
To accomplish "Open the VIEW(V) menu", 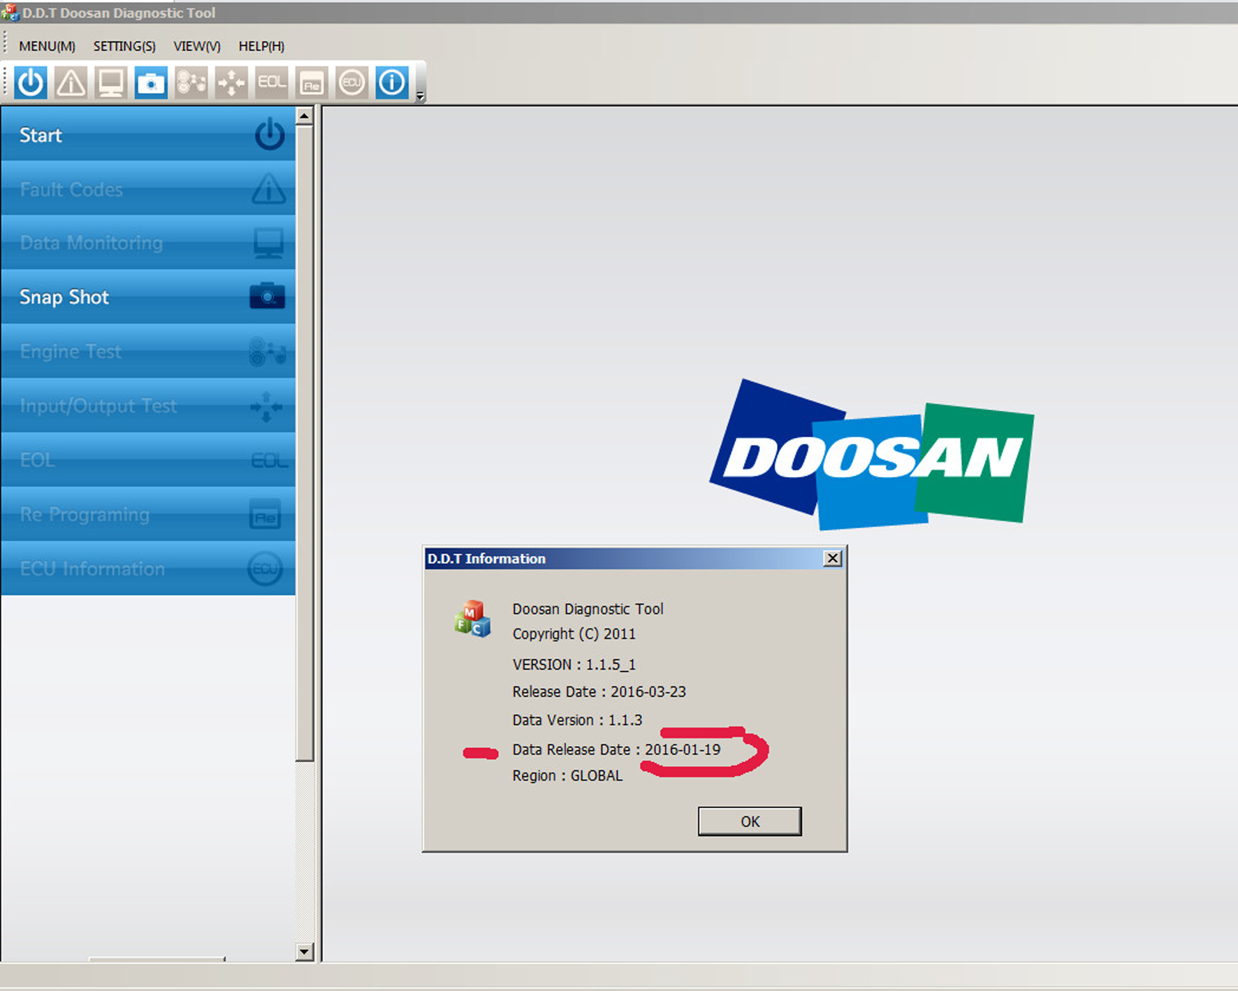I will (x=197, y=46).
